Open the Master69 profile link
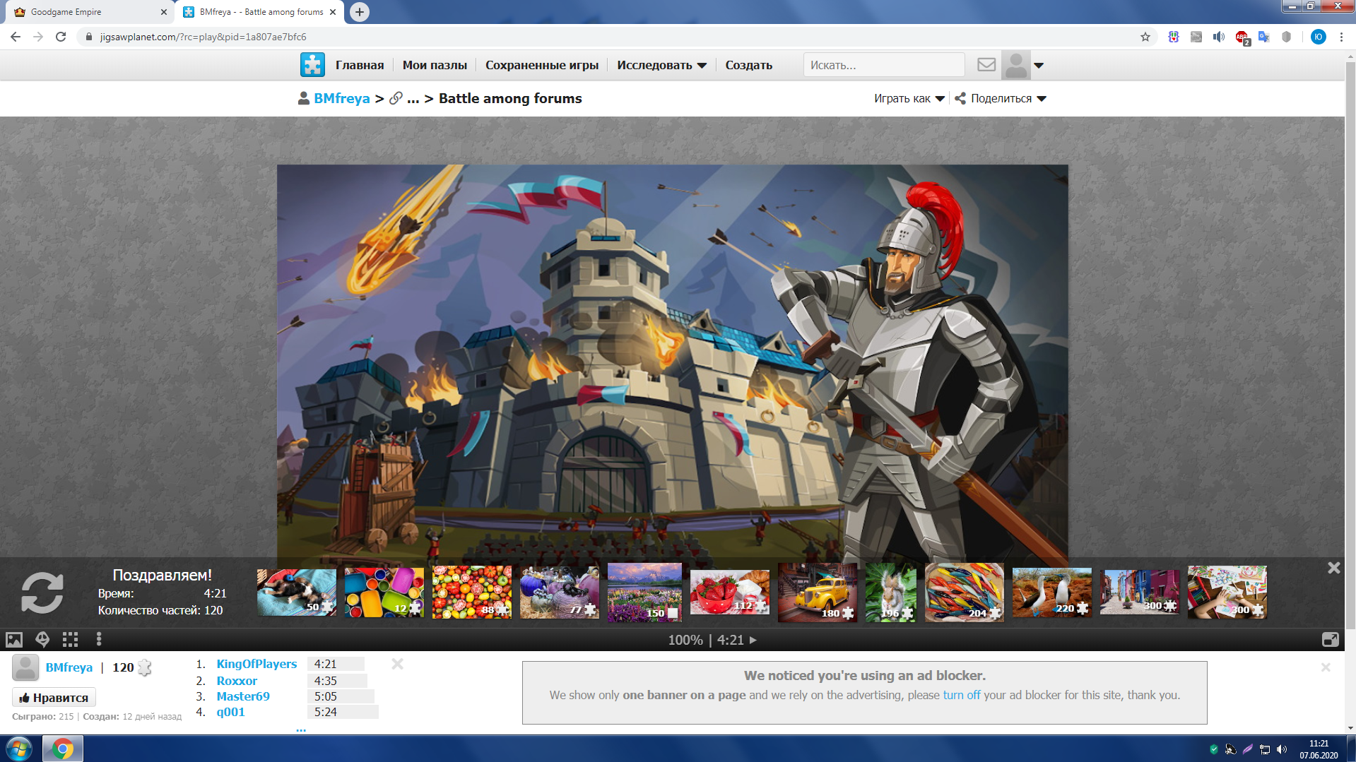1356x762 pixels. (x=243, y=696)
